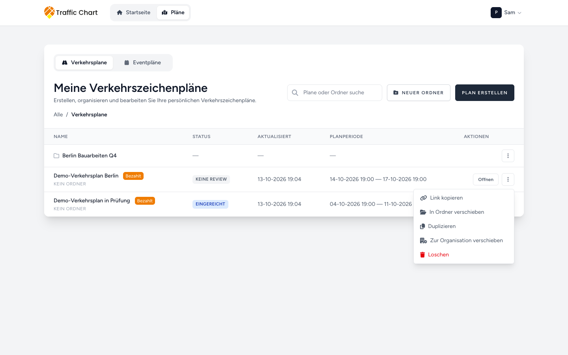Click the folder icon beside Berlin Bauarbeiten Q4
The image size is (568, 355).
click(x=56, y=156)
